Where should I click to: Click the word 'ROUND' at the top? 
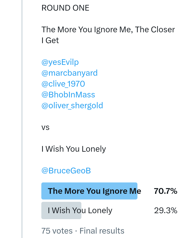(x=53, y=8)
